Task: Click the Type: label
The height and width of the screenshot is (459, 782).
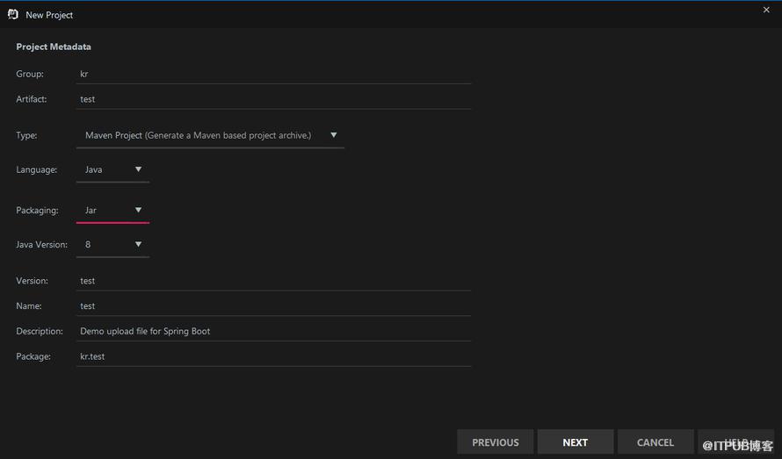Action: tap(26, 135)
